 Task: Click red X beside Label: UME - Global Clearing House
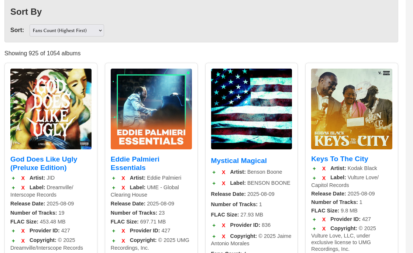pyautogui.click(x=123, y=188)
